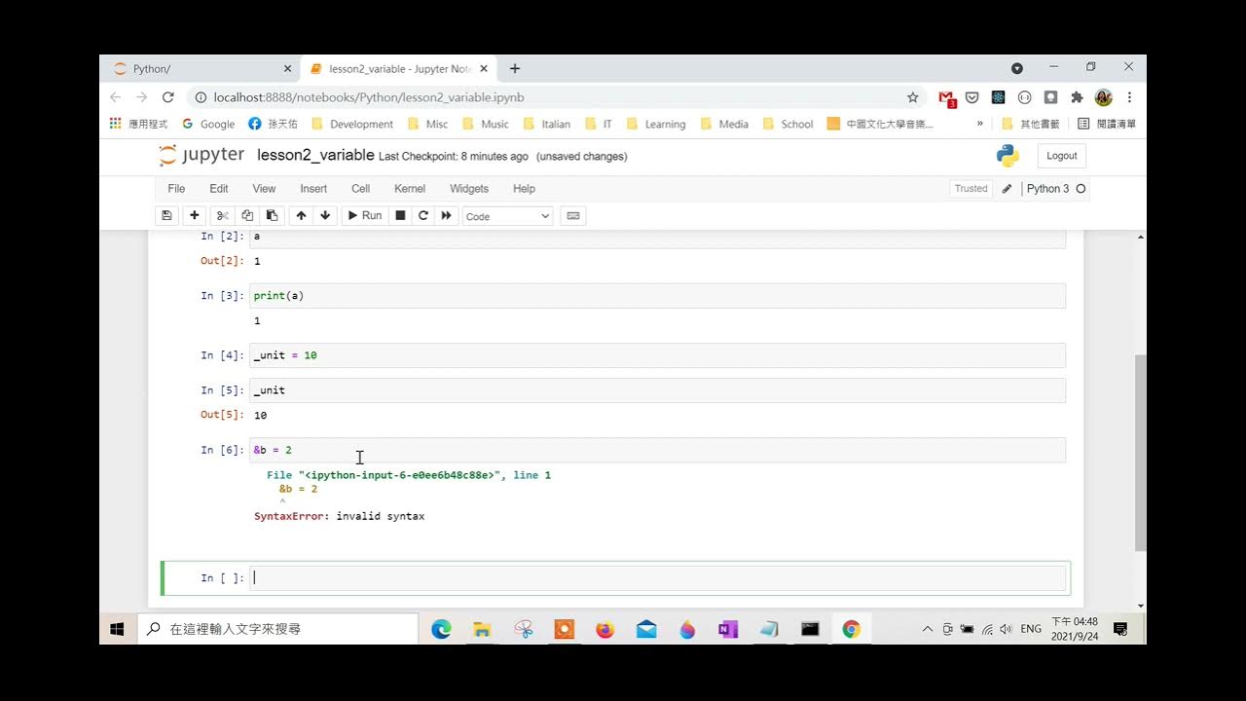This screenshot has height=701, width=1246.
Task: Open Gmail extension icon
Action: (946, 98)
